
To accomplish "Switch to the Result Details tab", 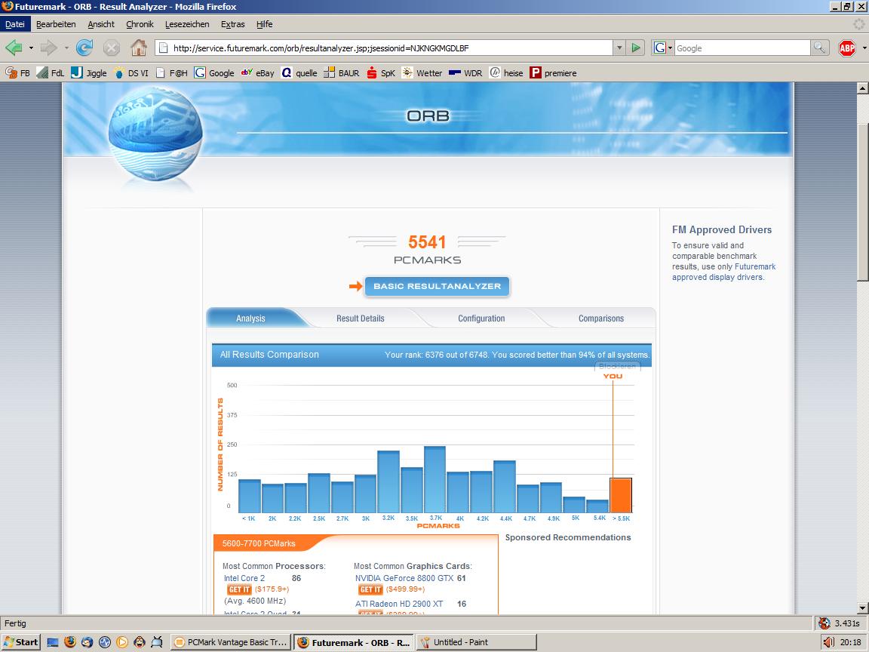I will click(361, 318).
